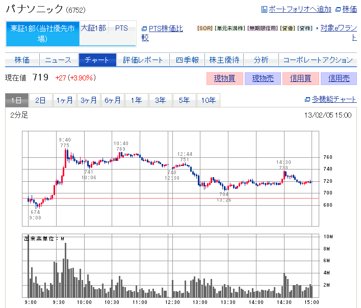Click the 674 9:08 low label

pos(35,215)
